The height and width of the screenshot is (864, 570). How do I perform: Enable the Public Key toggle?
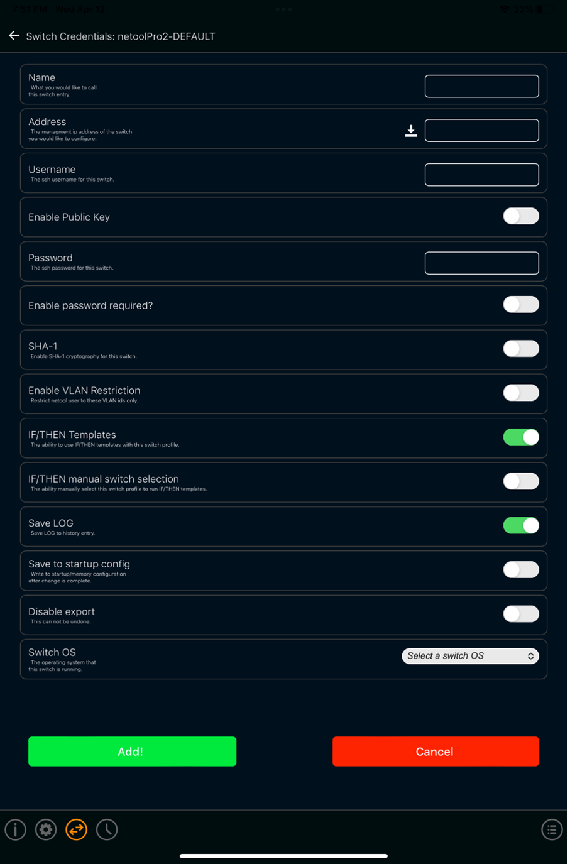pyautogui.click(x=521, y=216)
